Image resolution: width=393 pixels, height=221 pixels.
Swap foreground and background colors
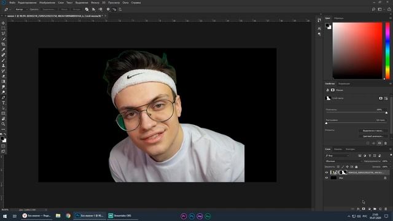point(5,134)
